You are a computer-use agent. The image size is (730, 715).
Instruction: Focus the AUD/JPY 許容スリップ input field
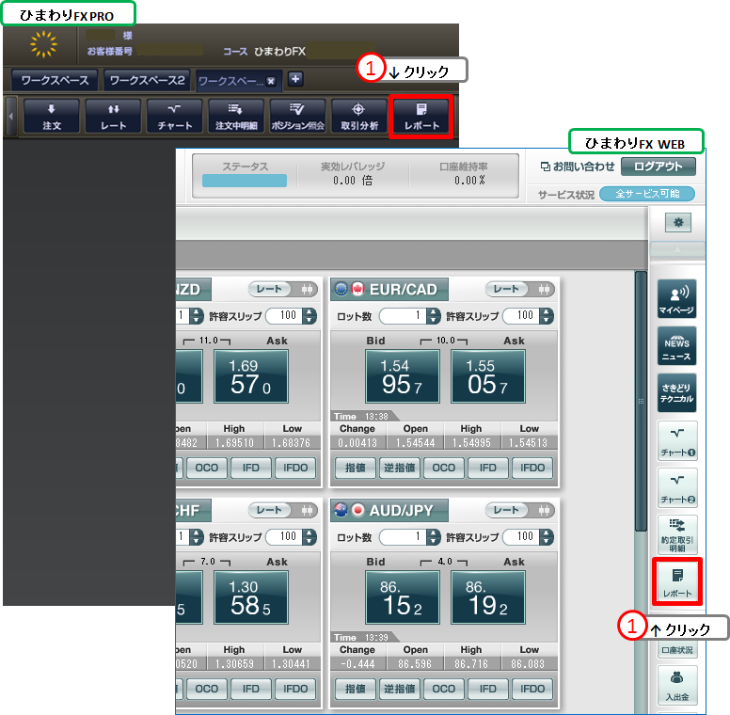pyautogui.click(x=521, y=537)
